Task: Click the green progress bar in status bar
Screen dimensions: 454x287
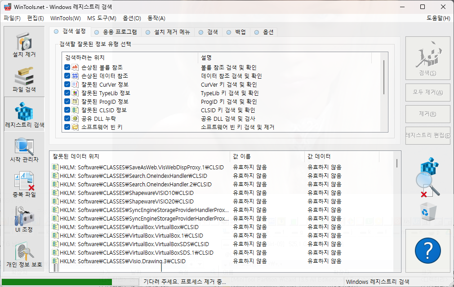Action: pos(57,282)
